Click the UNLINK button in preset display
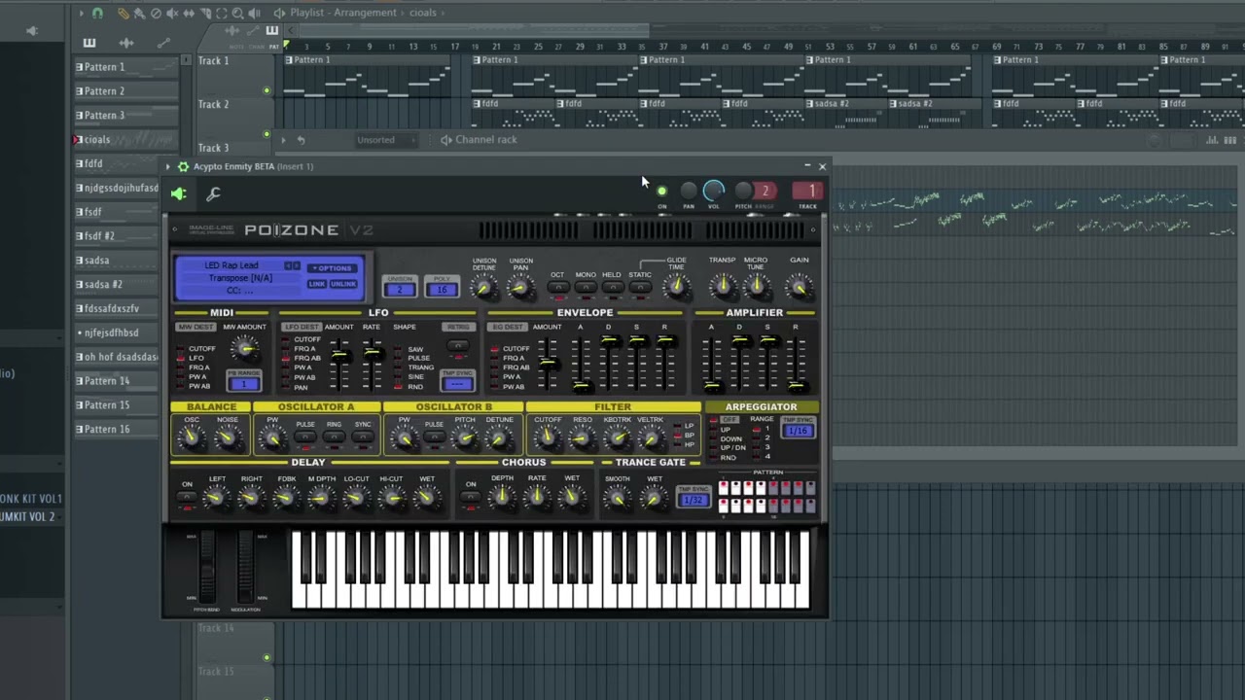This screenshot has height=700, width=1245. pos(343,284)
